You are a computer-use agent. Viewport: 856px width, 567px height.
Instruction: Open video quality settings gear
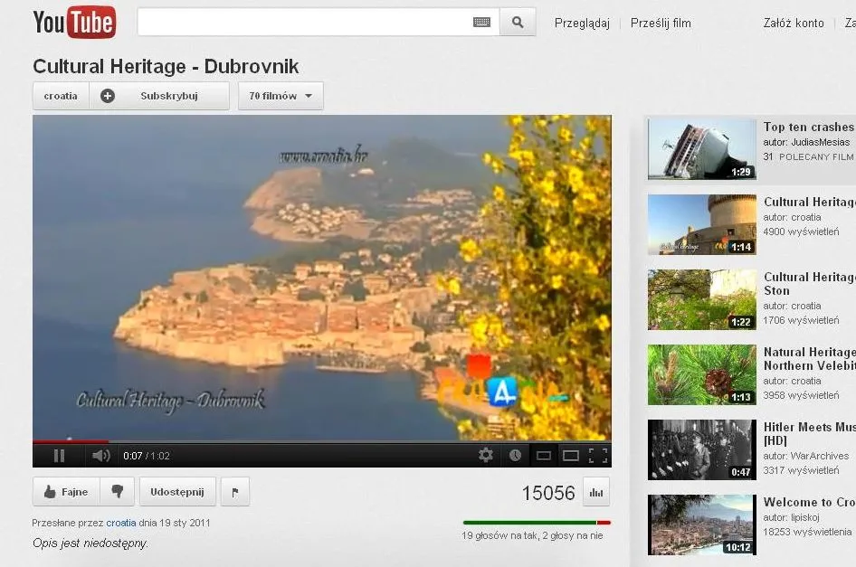[486, 456]
